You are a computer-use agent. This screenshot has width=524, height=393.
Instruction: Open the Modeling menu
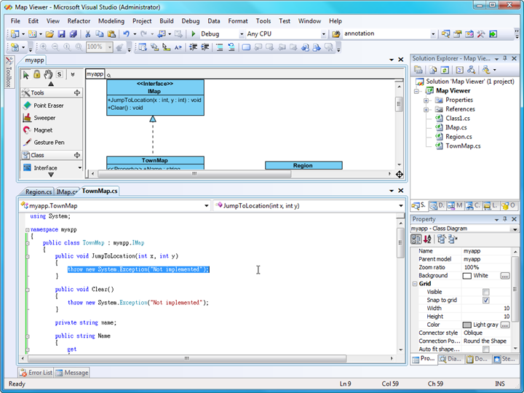(x=111, y=21)
